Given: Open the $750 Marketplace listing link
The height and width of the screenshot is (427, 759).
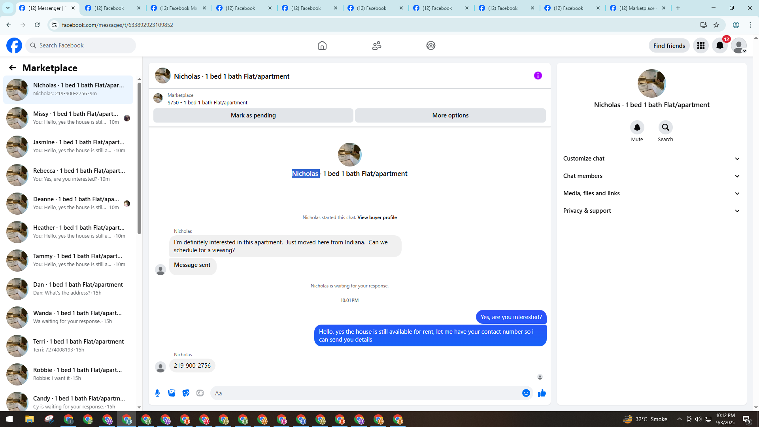Looking at the screenshot, I should click(208, 102).
